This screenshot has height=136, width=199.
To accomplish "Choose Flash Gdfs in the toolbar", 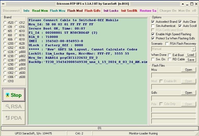I will tap(92, 11).
